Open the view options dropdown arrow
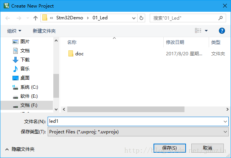 coord(206,31)
